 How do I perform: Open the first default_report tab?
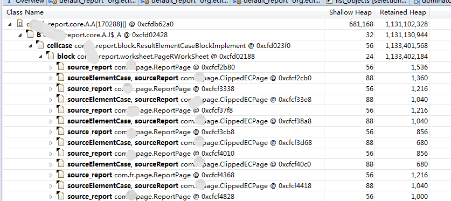pos(92,2)
